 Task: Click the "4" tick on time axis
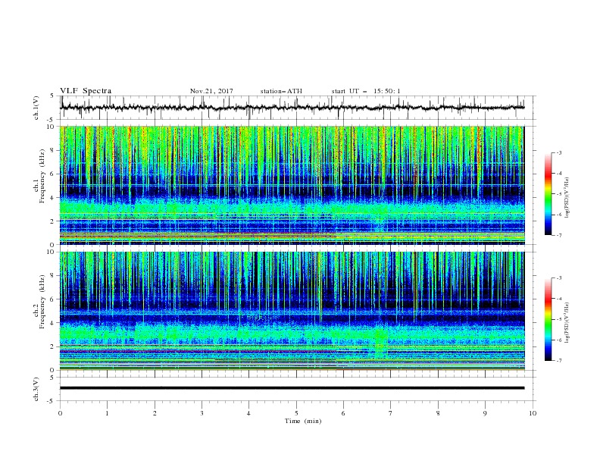[248, 413]
